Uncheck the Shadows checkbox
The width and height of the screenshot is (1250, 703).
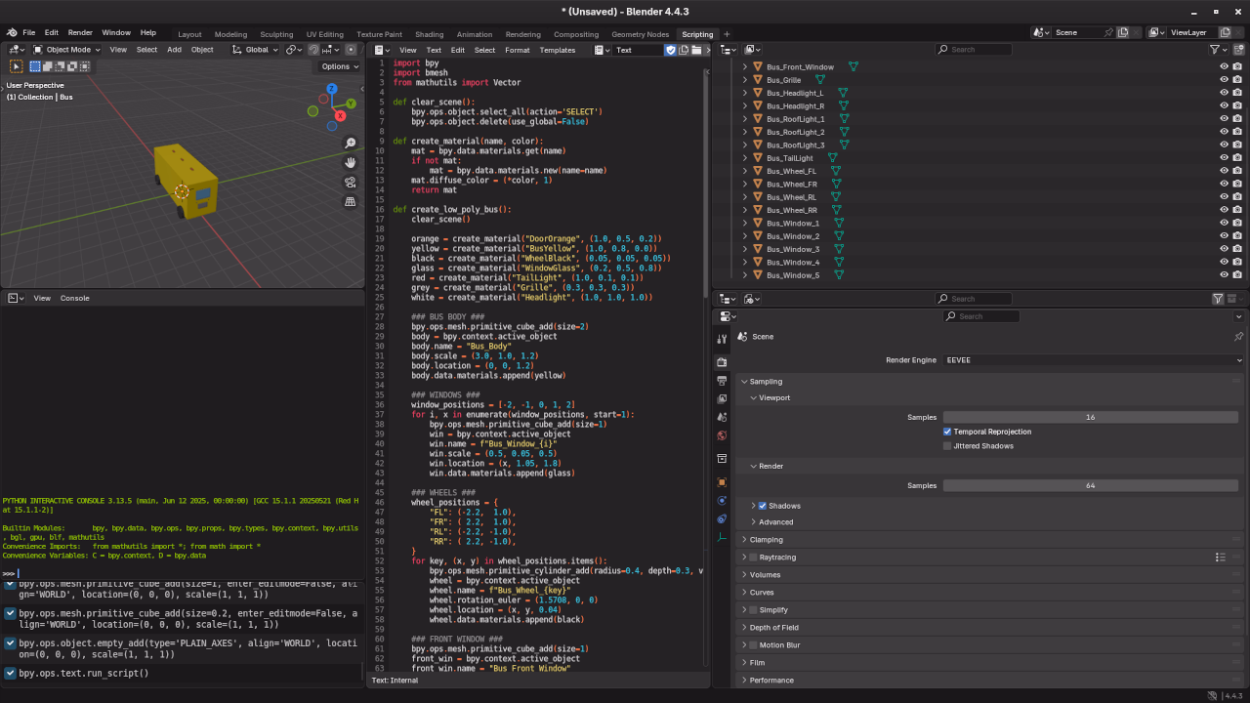tap(763, 506)
